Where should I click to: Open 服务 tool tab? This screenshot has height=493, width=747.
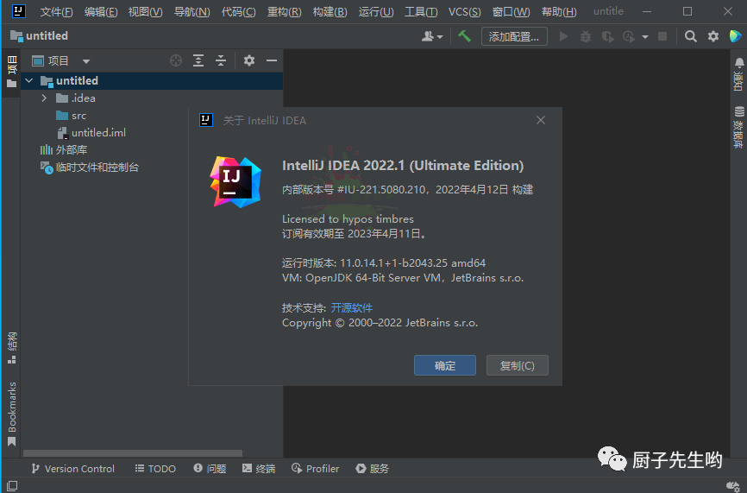point(372,469)
